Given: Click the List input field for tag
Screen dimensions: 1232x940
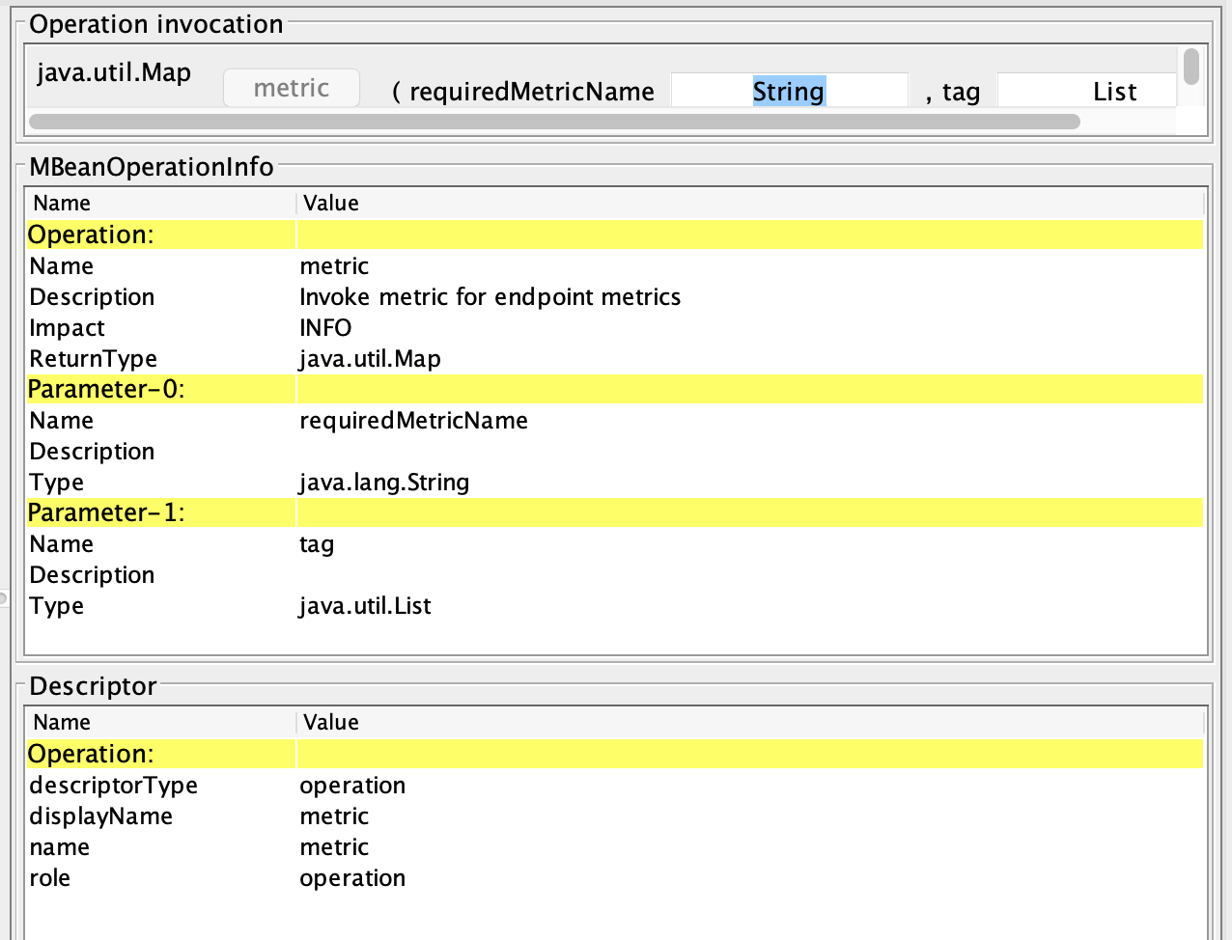Looking at the screenshot, I should coord(1085,90).
